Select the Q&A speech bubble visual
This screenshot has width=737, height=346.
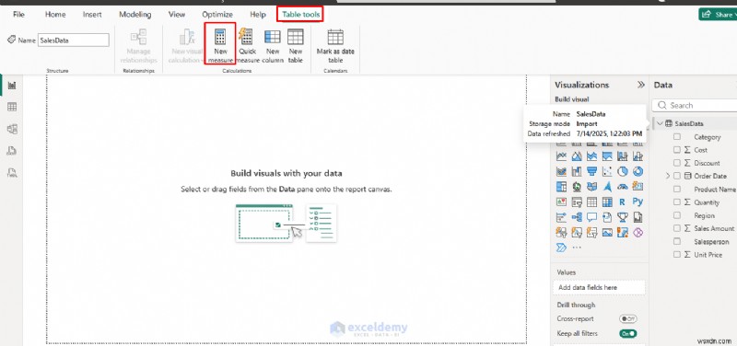(591, 217)
